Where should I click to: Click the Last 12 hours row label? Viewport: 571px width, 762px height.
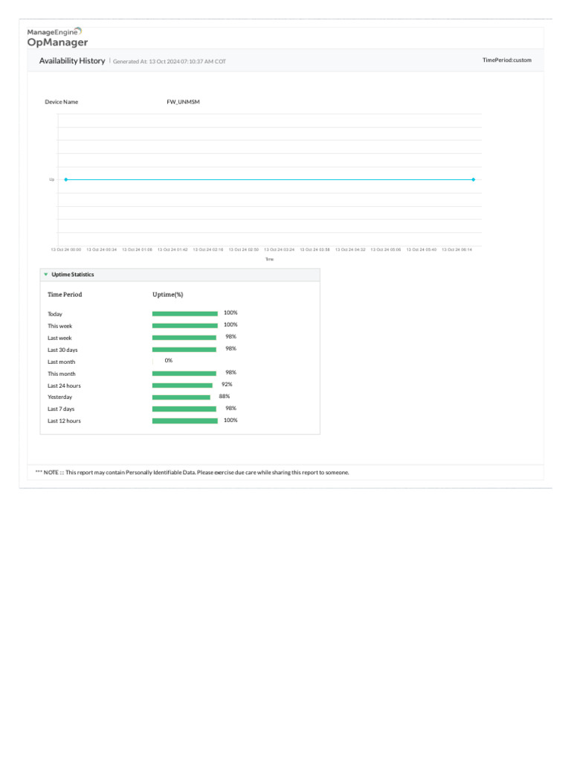click(x=64, y=421)
